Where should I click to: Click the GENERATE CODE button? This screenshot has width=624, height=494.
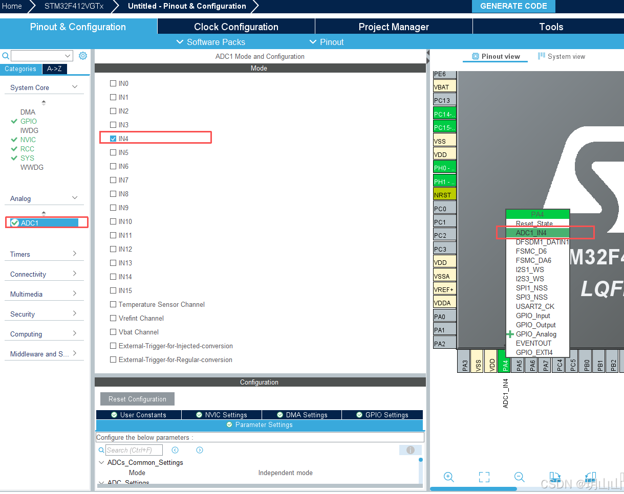(x=513, y=7)
